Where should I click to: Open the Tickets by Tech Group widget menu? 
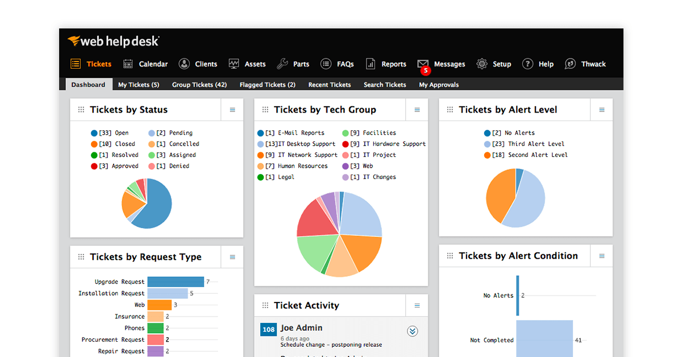pyautogui.click(x=417, y=110)
